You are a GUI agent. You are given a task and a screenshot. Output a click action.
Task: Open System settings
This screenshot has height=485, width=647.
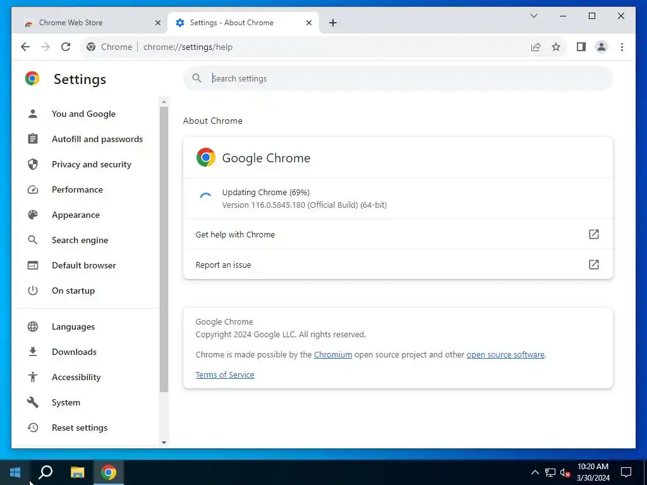[x=66, y=402]
